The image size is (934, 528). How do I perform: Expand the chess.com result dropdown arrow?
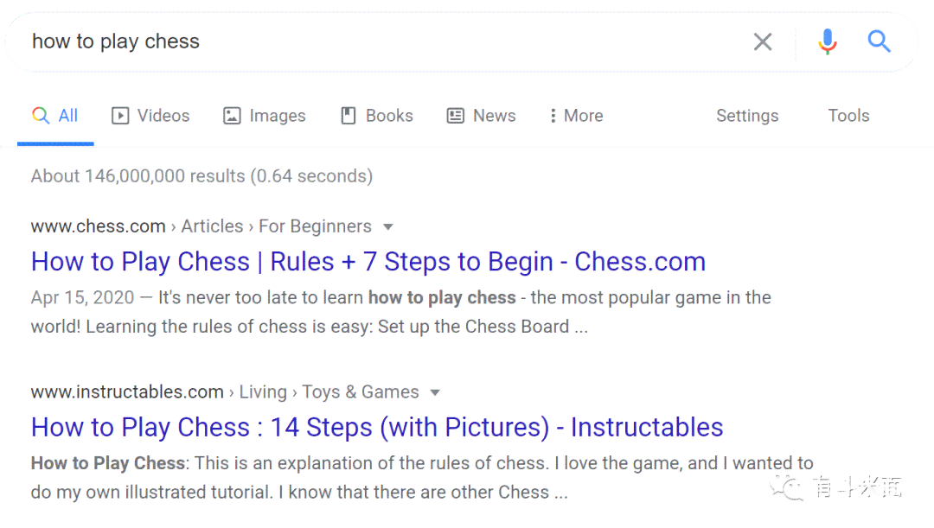(x=387, y=226)
